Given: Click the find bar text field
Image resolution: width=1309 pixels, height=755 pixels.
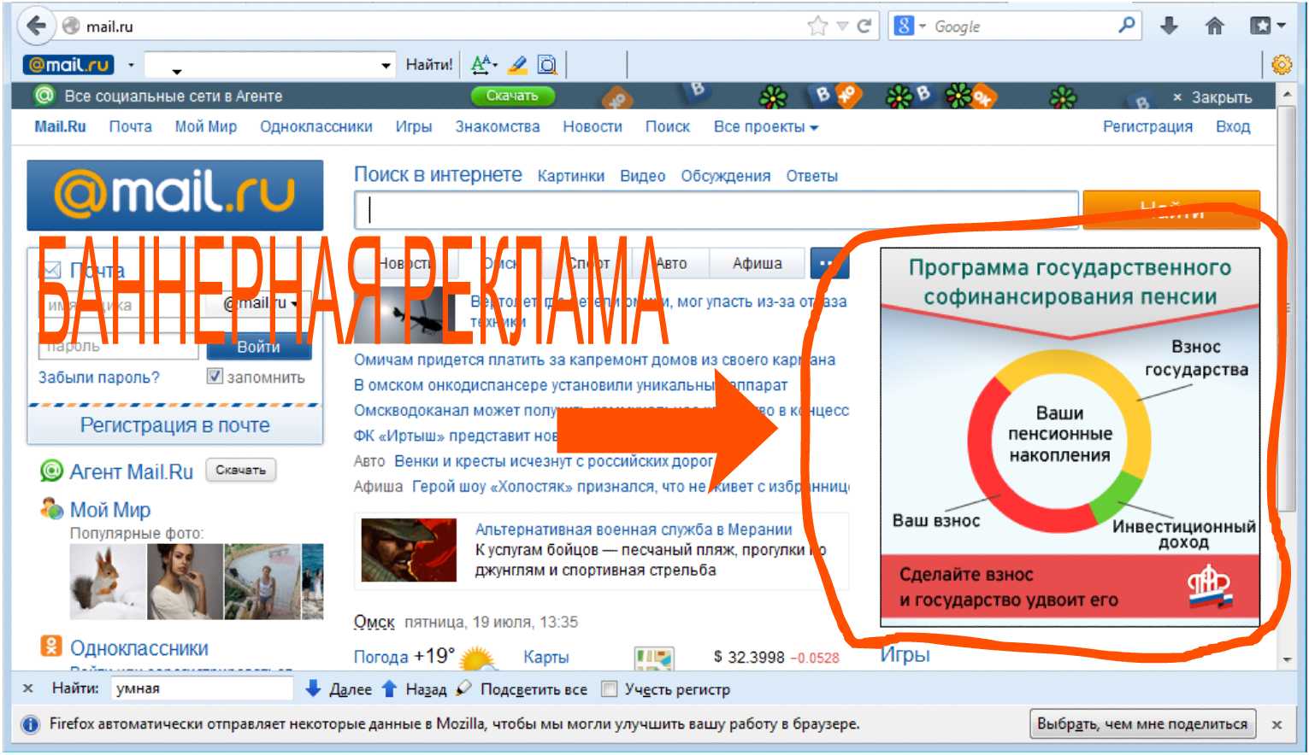Looking at the screenshot, I should coord(202,688).
